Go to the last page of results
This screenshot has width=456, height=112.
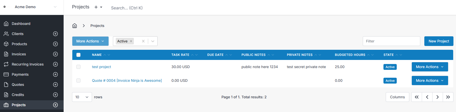coord(448,97)
